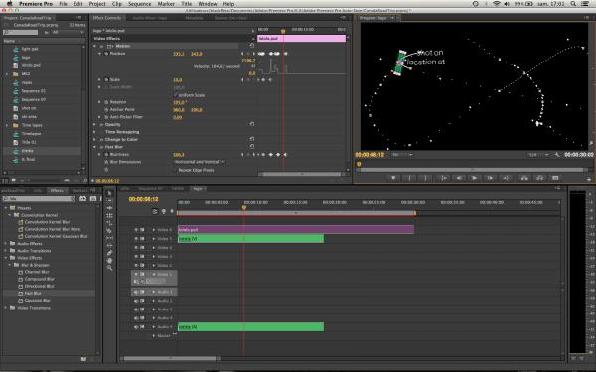Reset the Opacity effect
596x372 pixels.
click(252, 124)
